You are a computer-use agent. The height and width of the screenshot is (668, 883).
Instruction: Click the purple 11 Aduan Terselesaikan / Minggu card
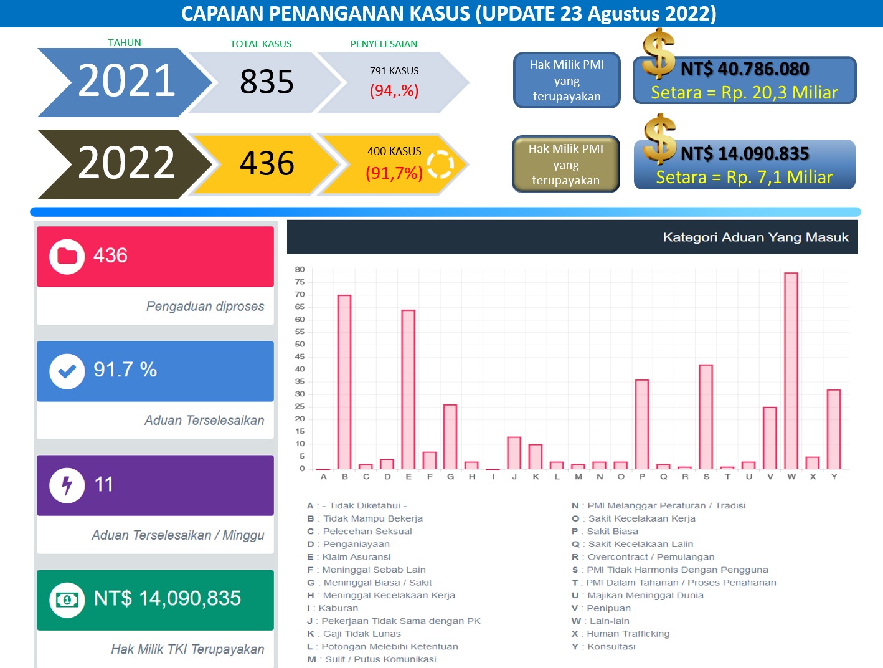tap(155, 504)
